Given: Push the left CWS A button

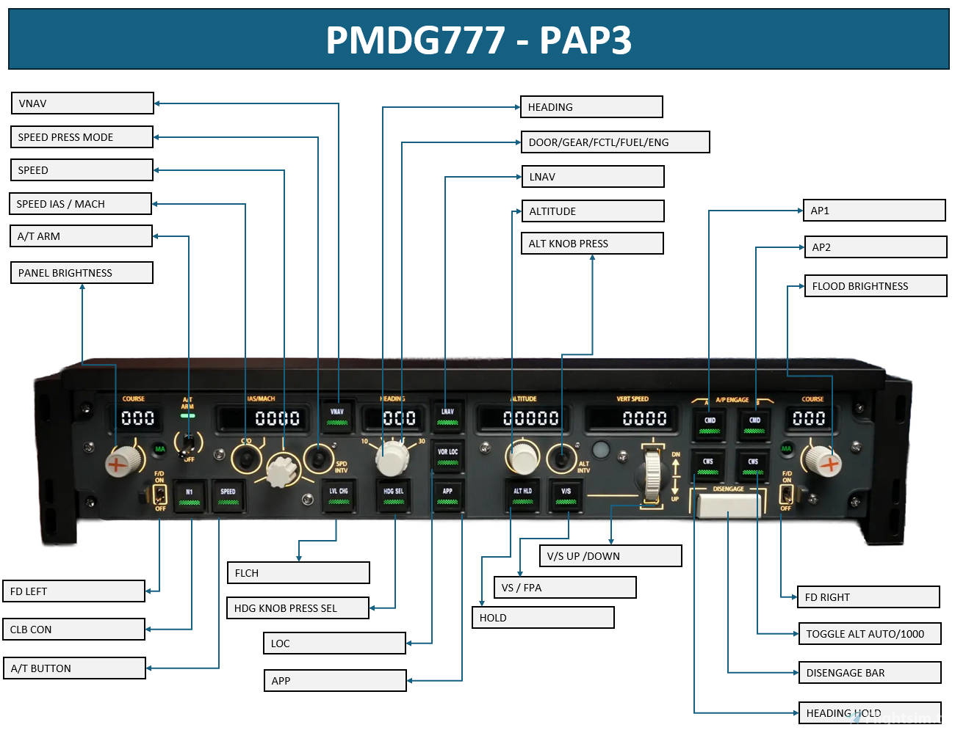Looking at the screenshot, I should click(x=708, y=466).
